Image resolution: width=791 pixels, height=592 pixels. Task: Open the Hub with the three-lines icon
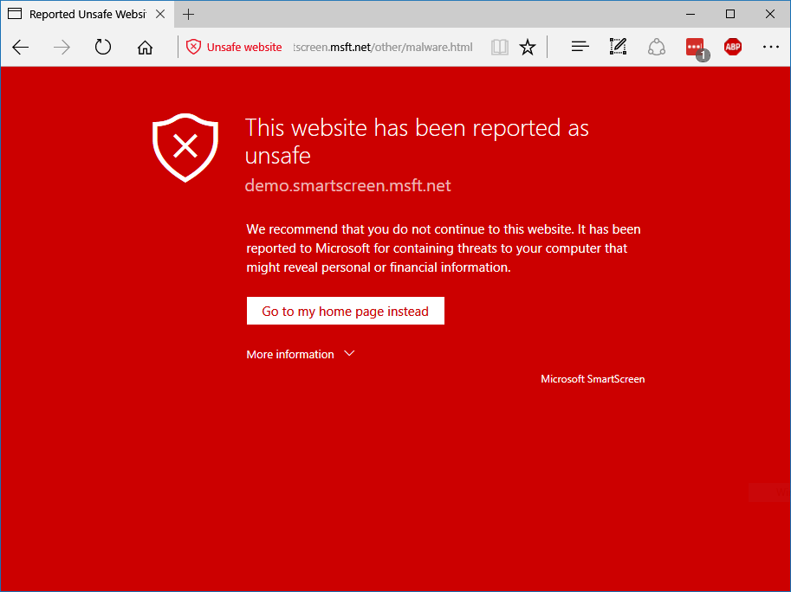point(580,47)
